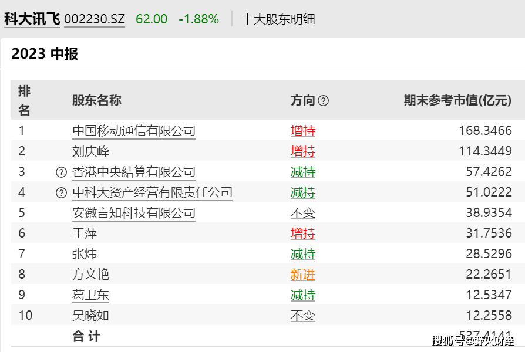Screen dimensions: 525x352
Task: Open 安徽言知科技有限公司 shareholder link
Action: pyautogui.click(x=133, y=213)
